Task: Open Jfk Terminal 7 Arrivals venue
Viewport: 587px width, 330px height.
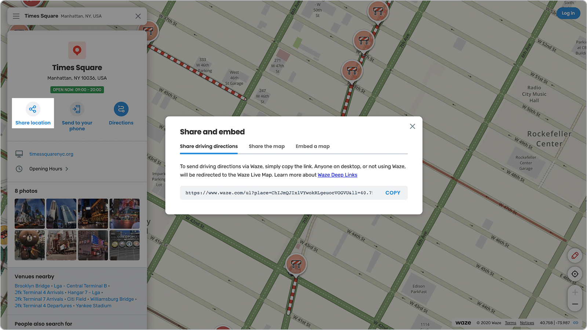Action: pos(39,299)
